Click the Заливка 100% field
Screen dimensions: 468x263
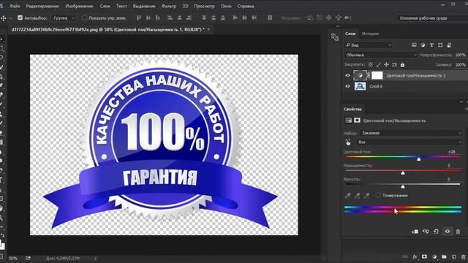pyautogui.click(x=460, y=65)
